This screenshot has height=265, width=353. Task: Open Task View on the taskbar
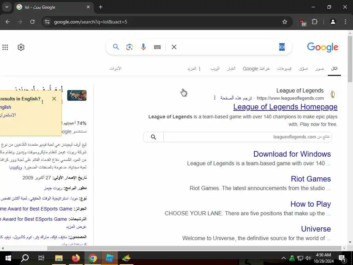[x=41, y=258]
